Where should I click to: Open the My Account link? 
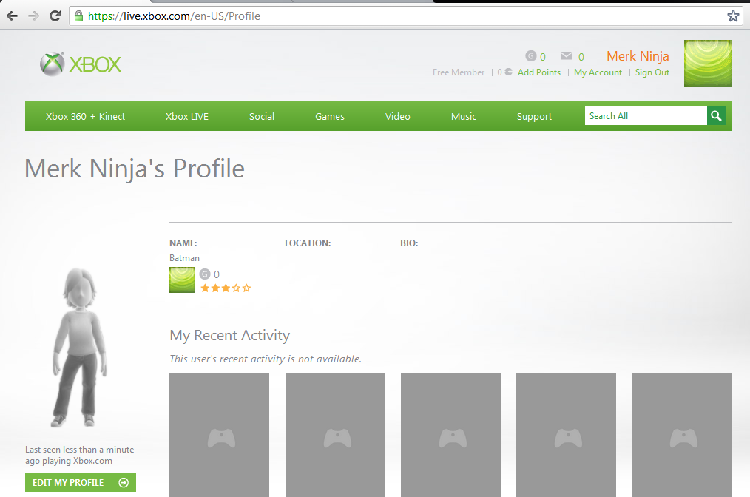click(x=598, y=72)
